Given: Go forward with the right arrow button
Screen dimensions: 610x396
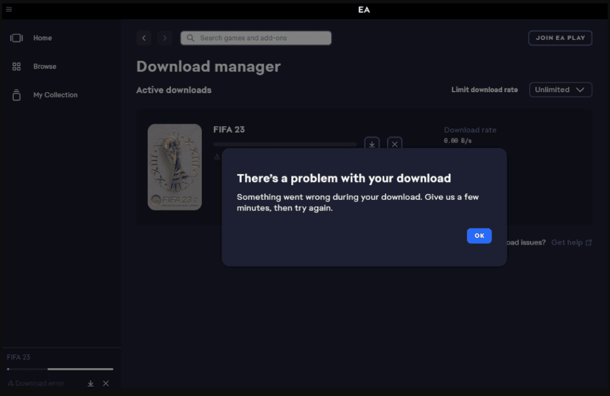Looking at the screenshot, I should (x=164, y=38).
